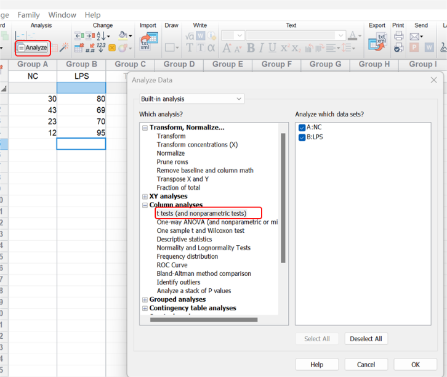Click the Italic text formatting icon
Screen dimensions: 447x377
262,48
